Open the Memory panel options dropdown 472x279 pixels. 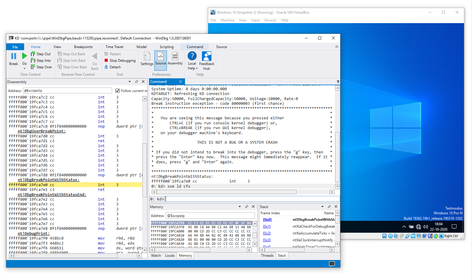(240, 207)
